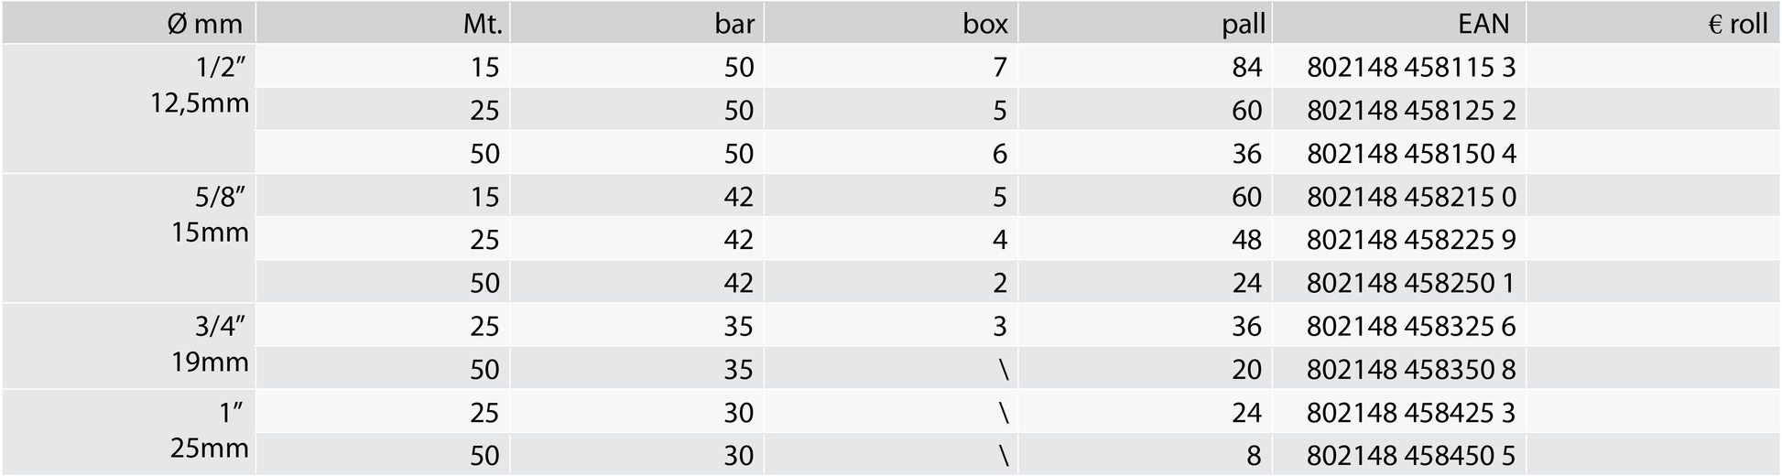
Task: Select EAN code 802148 458150 4
Action: 1411,153
